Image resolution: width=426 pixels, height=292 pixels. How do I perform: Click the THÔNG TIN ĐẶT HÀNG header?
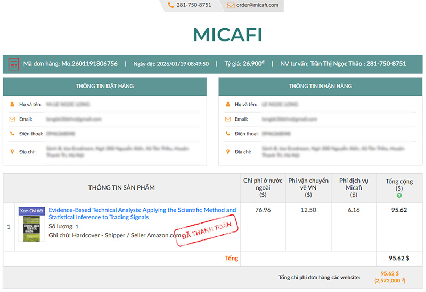click(104, 86)
